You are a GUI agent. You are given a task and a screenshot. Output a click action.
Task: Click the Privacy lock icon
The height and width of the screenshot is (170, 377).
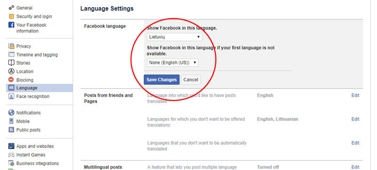11,46
